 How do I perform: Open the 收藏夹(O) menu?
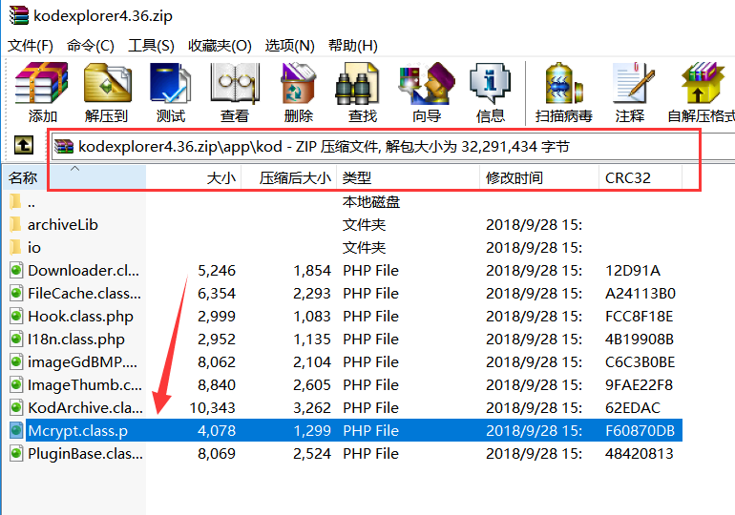point(220,46)
